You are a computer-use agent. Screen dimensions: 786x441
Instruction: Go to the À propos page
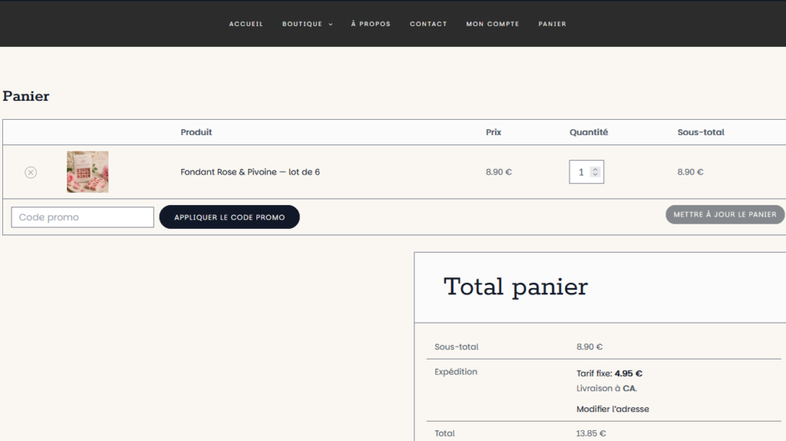click(x=371, y=24)
